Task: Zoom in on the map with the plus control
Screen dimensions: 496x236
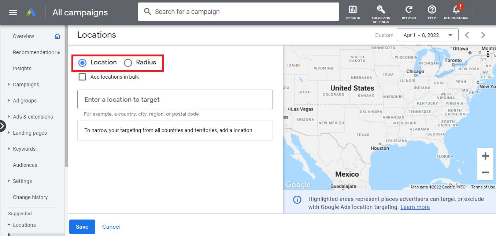Action: pyautogui.click(x=485, y=156)
